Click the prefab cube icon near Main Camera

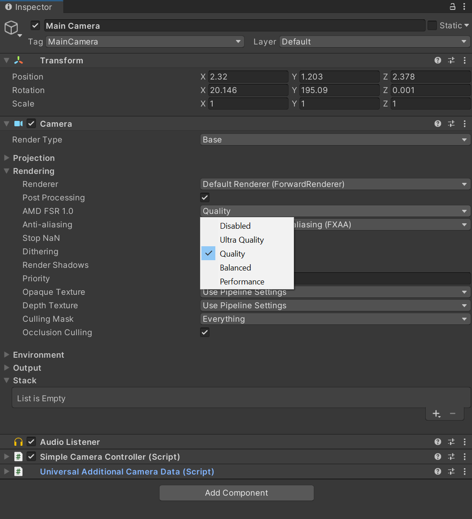tap(11, 27)
